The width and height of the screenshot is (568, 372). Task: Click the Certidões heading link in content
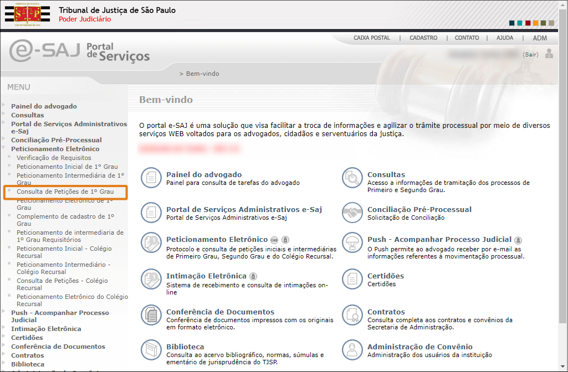click(386, 276)
